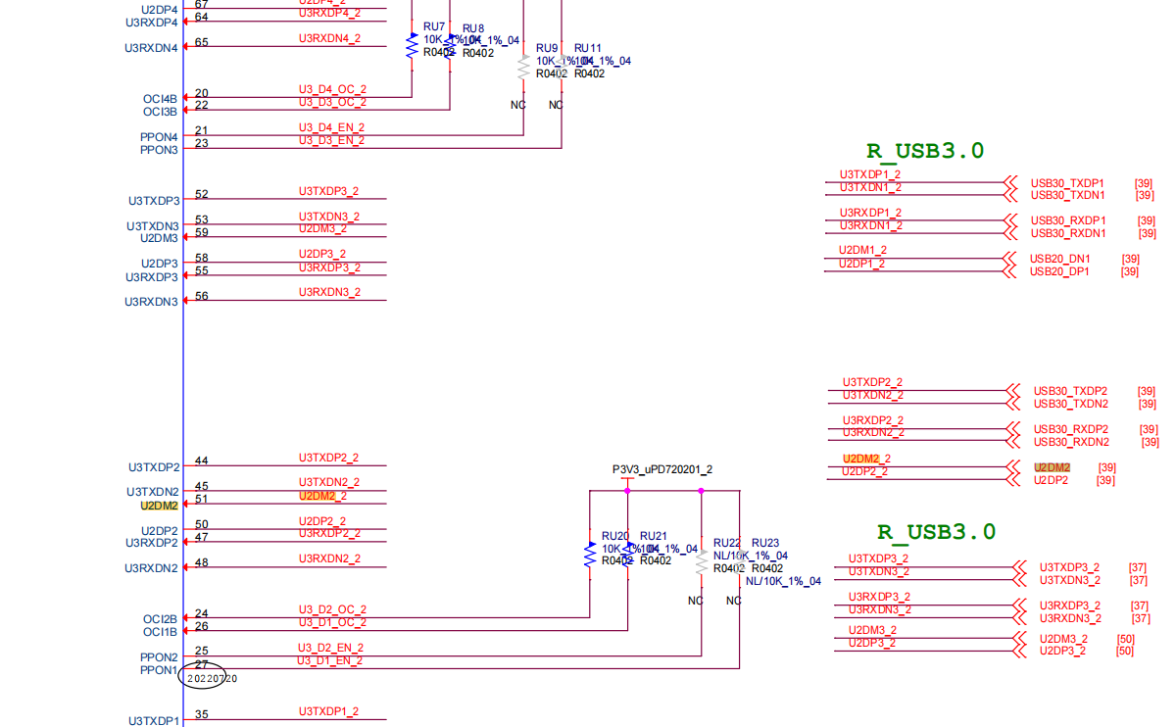1176x727 pixels.
Task: Click the U3_D2_EN_2 net name
Action: click(330, 648)
